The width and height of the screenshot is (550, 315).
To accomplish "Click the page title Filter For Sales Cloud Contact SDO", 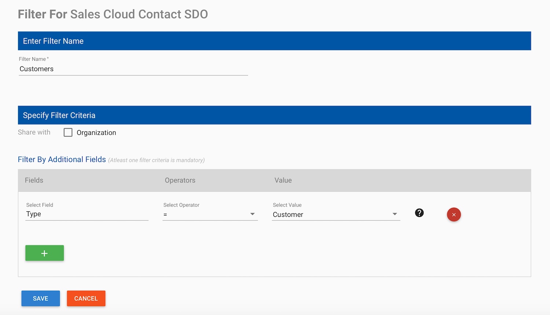I will coord(113,14).
